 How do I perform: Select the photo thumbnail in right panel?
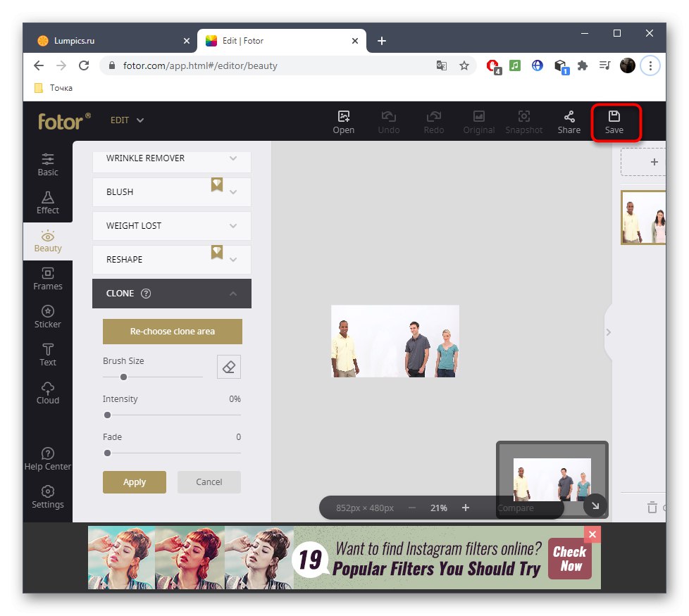(644, 218)
